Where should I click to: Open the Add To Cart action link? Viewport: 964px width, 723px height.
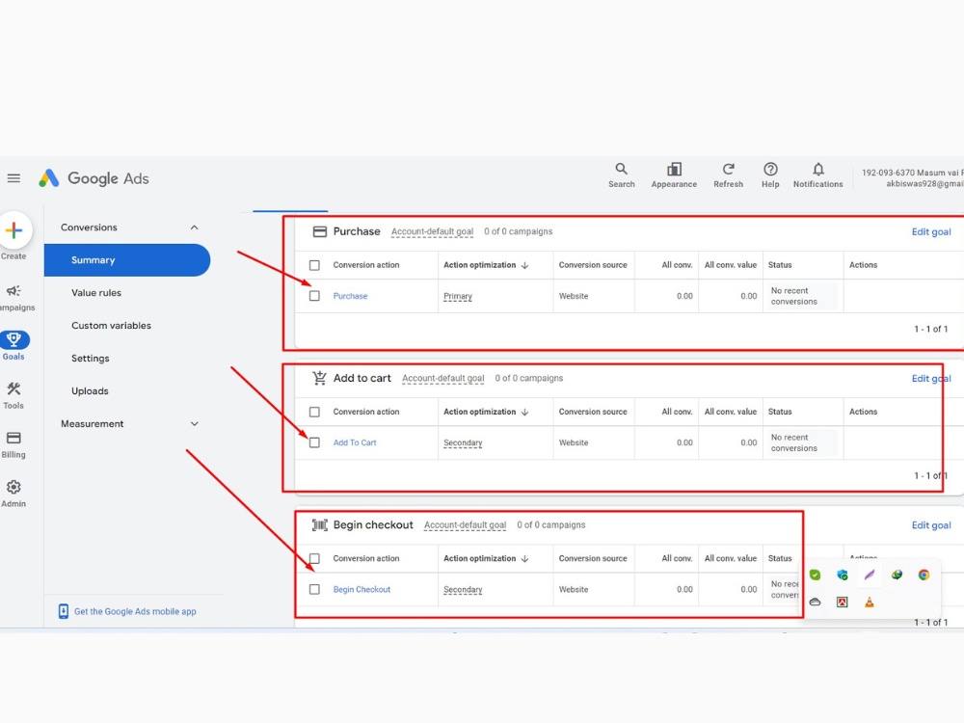click(x=355, y=442)
